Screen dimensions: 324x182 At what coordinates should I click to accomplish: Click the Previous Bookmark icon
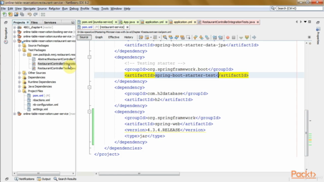195,37
